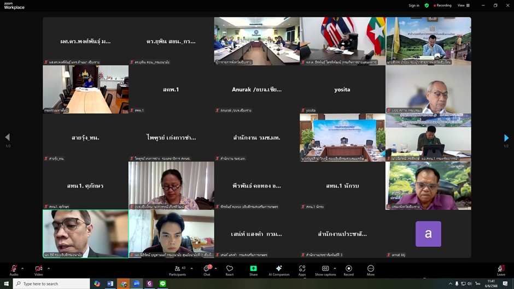Toggle Show captions
Viewport: 514px width, 289px height.
pyautogui.click(x=325, y=270)
